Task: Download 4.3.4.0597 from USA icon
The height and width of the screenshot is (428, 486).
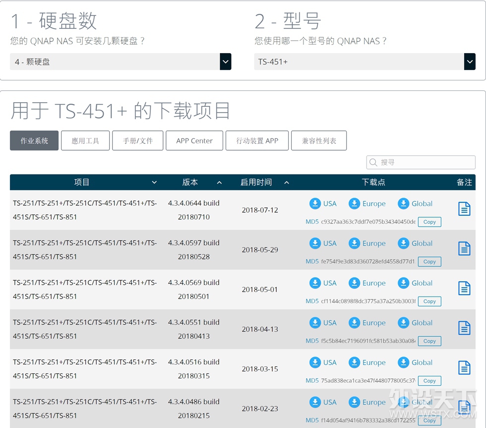Action: [x=315, y=244]
